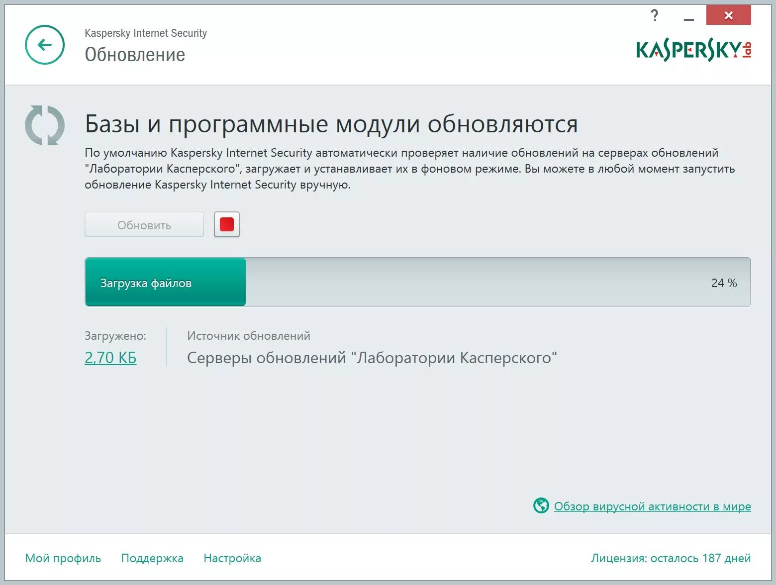Viewport: 776px width, 585px height.
Task: Click the Обновление page title
Action: pyautogui.click(x=135, y=55)
